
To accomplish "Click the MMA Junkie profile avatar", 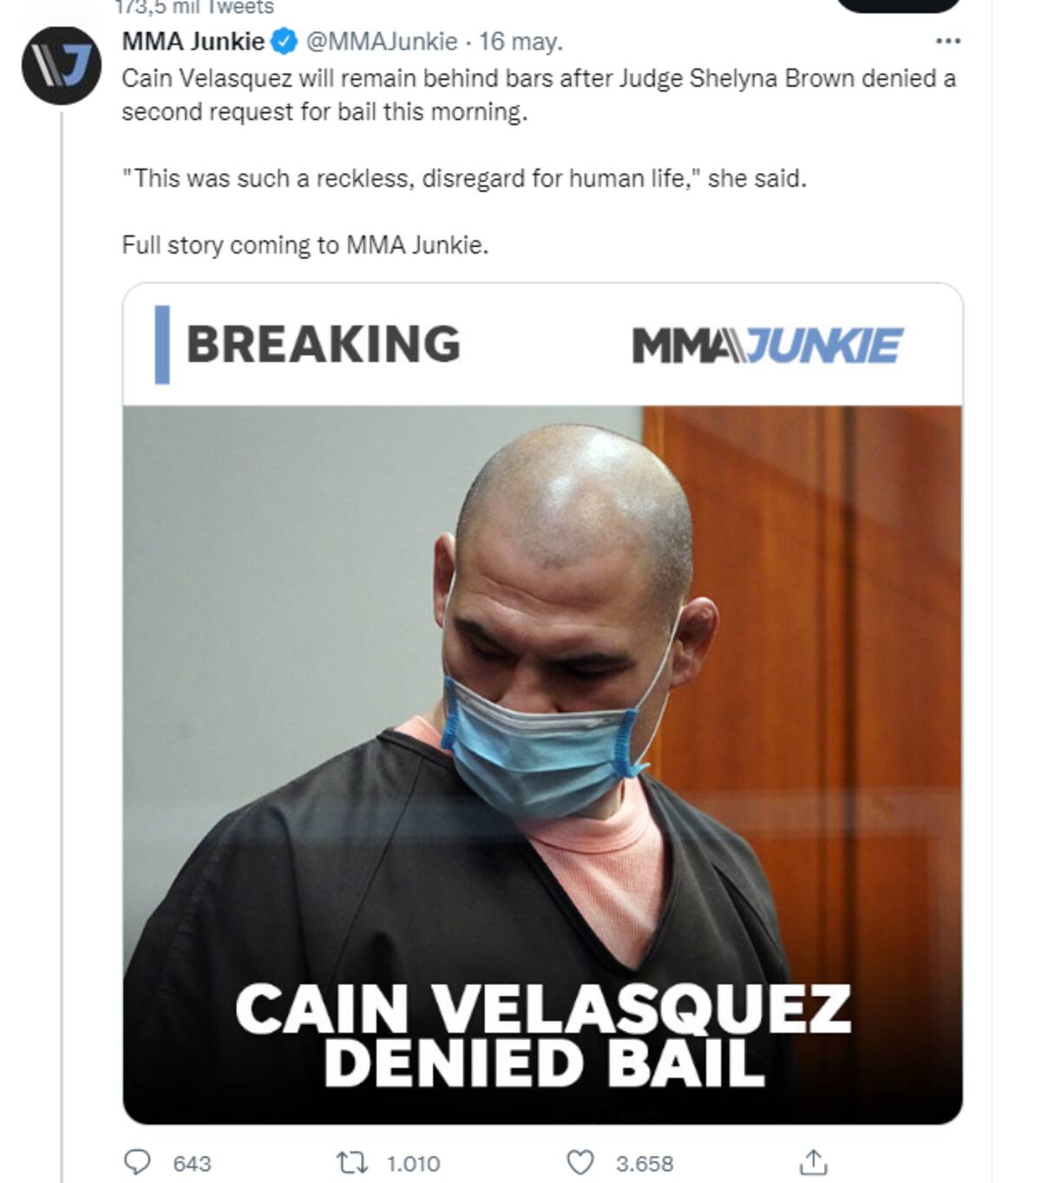I will coord(61,66).
